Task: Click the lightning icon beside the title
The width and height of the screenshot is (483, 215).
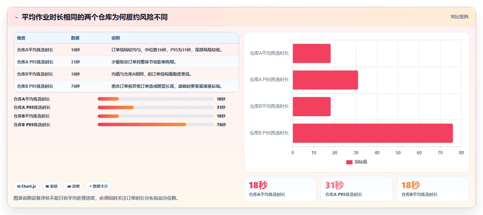Action: pyautogui.click(x=16, y=17)
